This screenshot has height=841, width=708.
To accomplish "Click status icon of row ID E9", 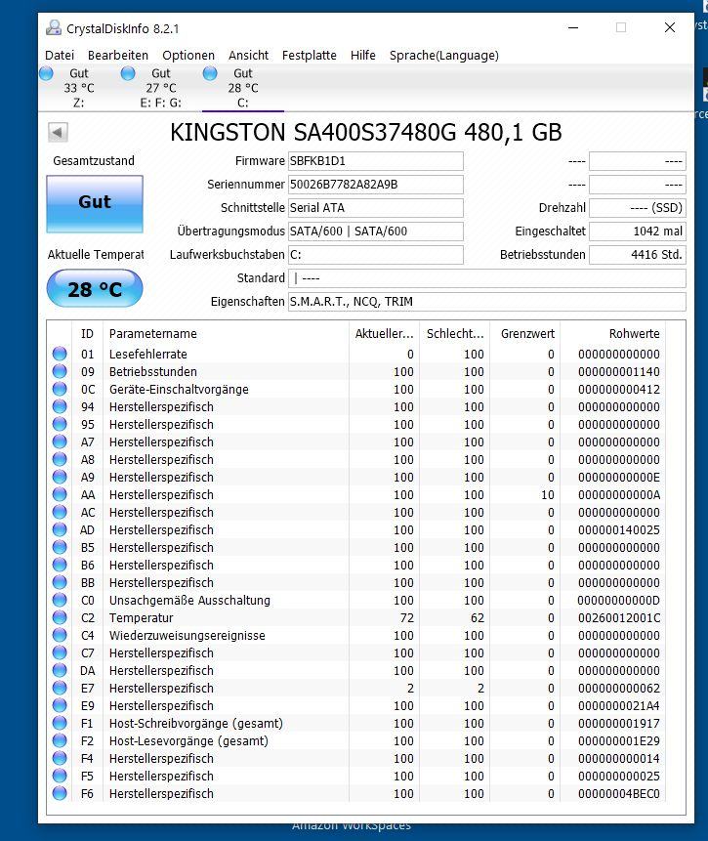I will click(x=60, y=706).
